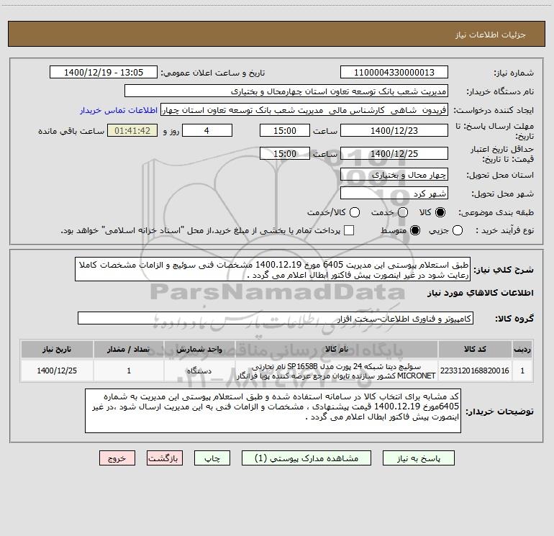
Task: Click the ردیف column header
Action: (522, 349)
